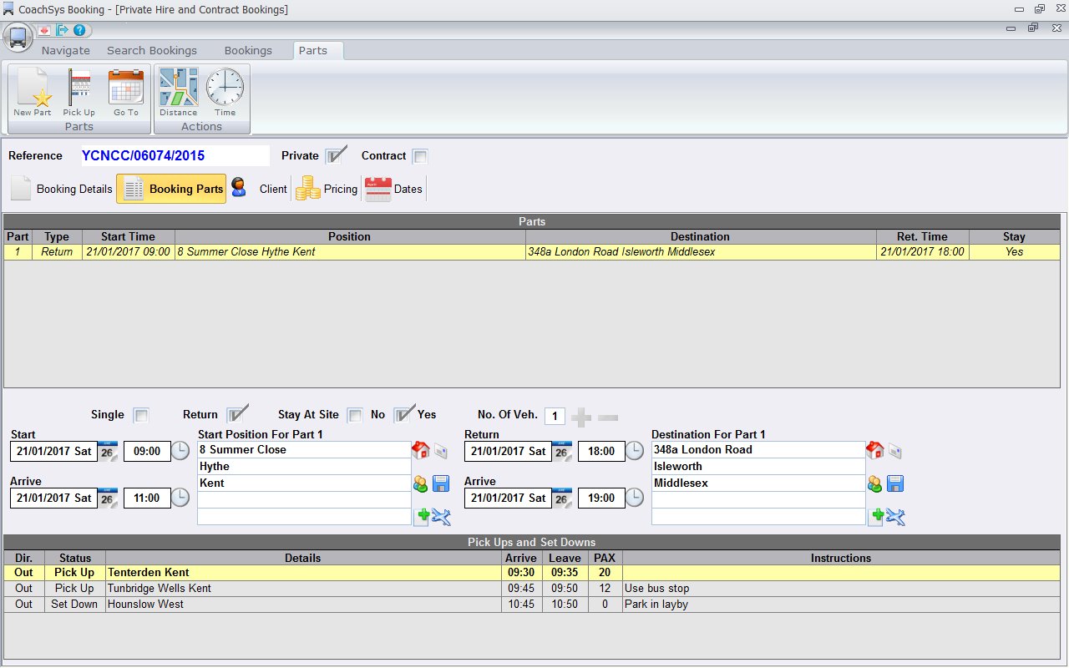
Task: Open the Pick Up tool
Action: [79, 91]
